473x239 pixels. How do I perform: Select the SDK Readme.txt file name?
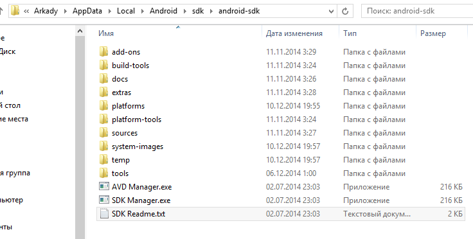point(138,214)
